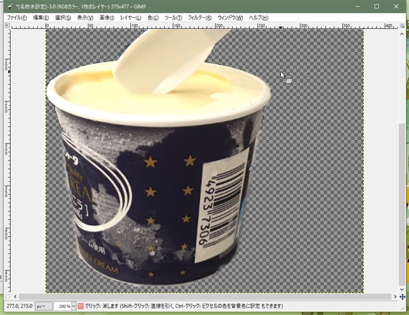Screen dimensions: 409x315
Task: Open the ヘルプ(H) menu
Action: pos(259,17)
